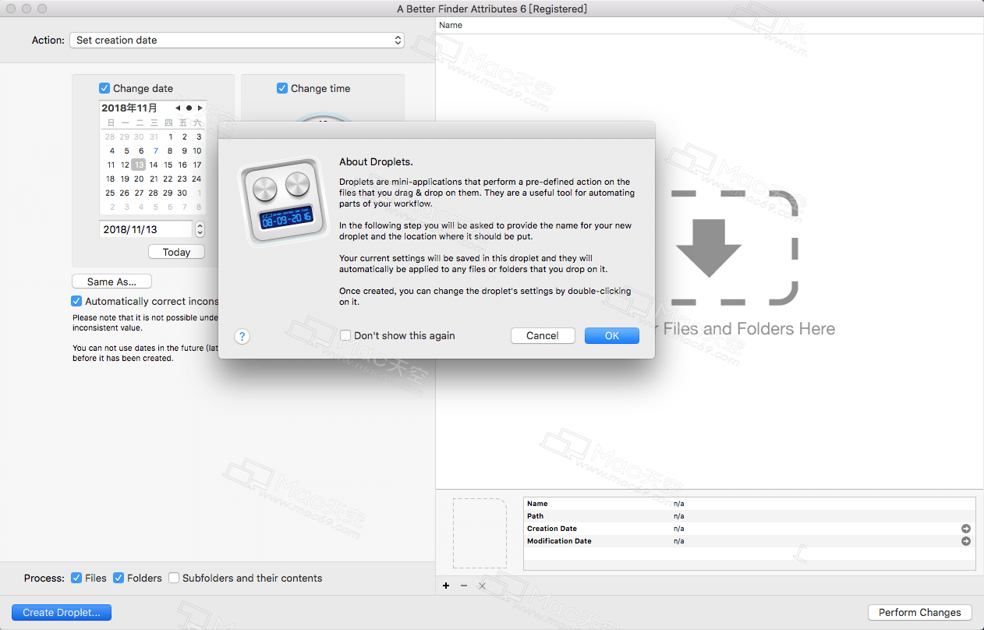
Task: Click the Today button
Action: click(176, 252)
